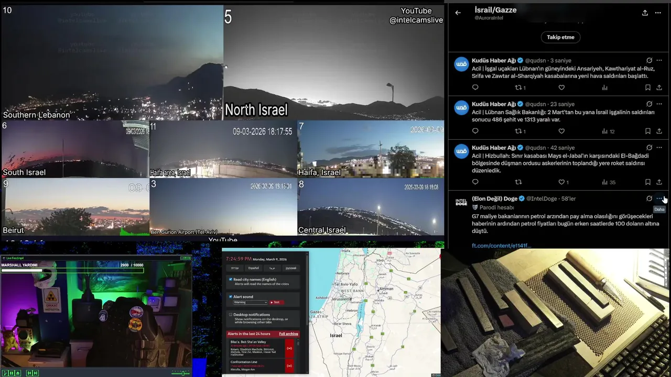Switch alert panel language to Español
This screenshot has width=671, height=377.
point(253,268)
